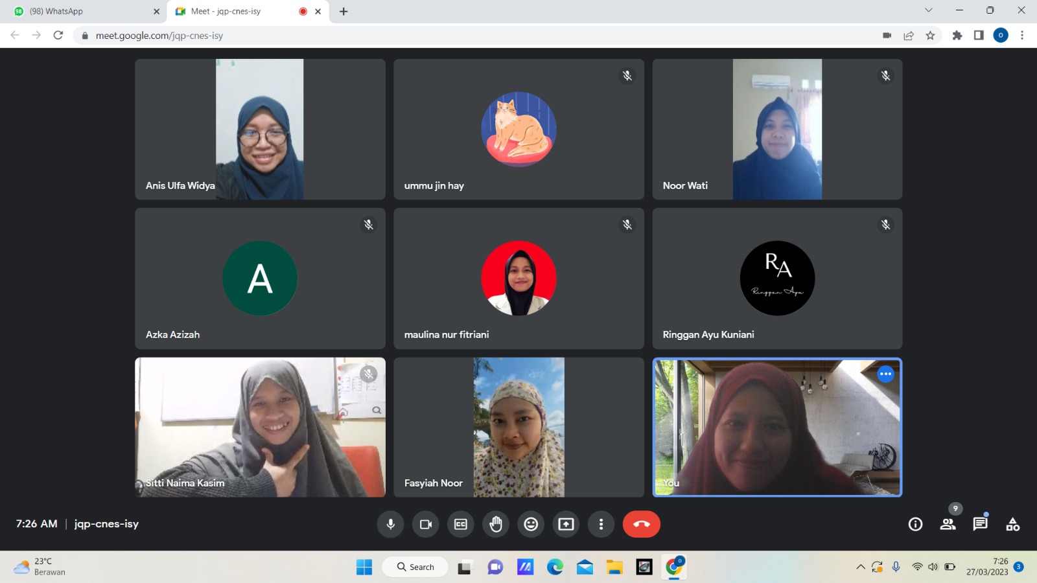The width and height of the screenshot is (1037, 583).
Task: Raise hand in the meeting
Action: [496, 524]
